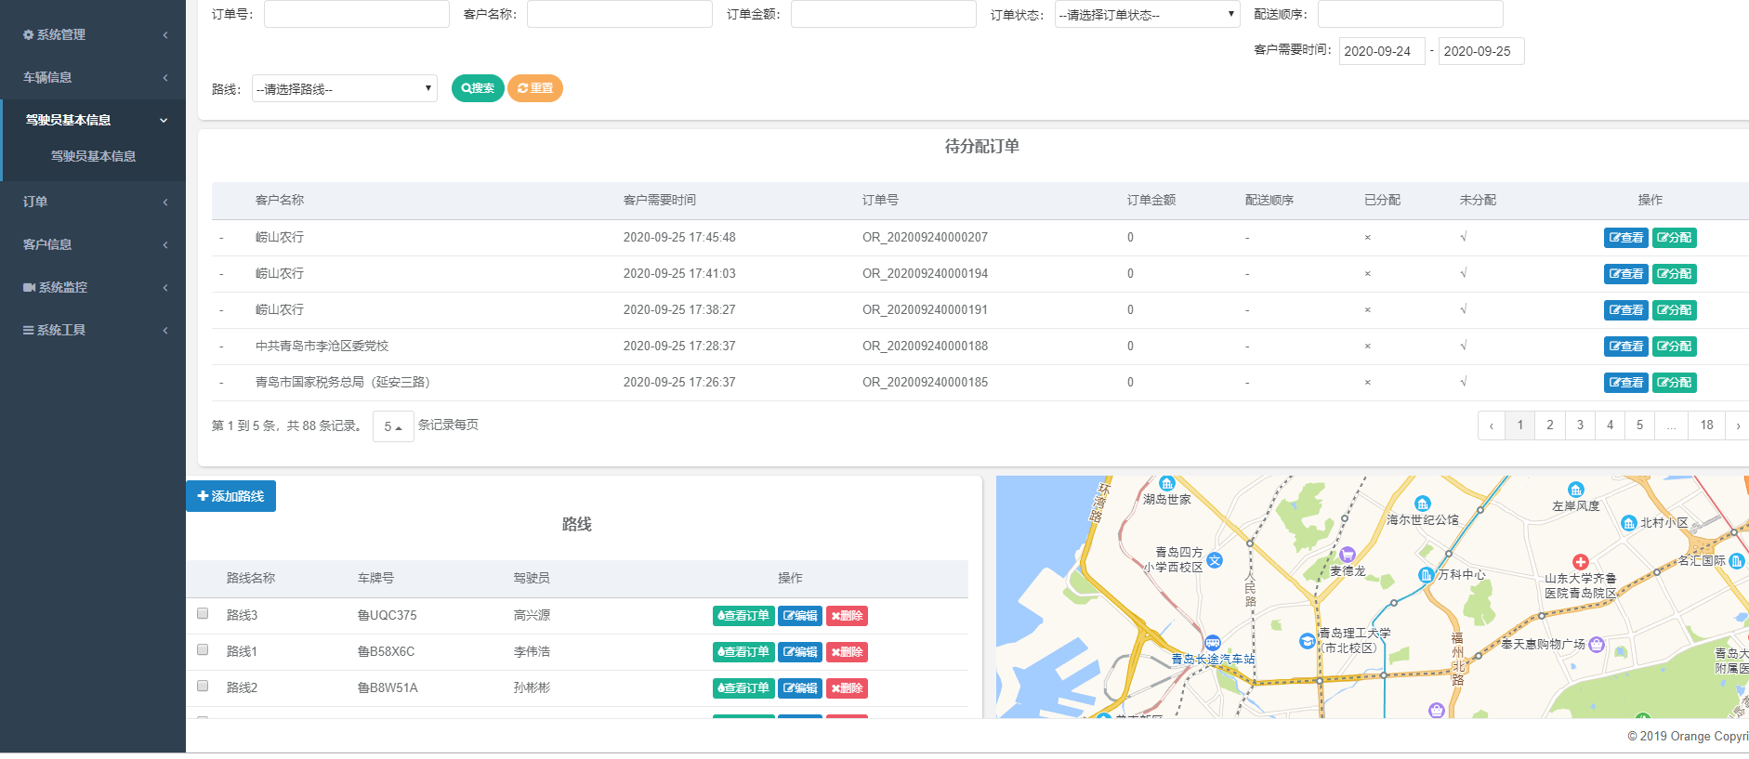Go to next page arrow
1749x759 pixels.
(x=1737, y=425)
